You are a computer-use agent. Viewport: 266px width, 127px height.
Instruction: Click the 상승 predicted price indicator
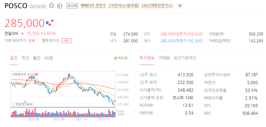point(33,41)
